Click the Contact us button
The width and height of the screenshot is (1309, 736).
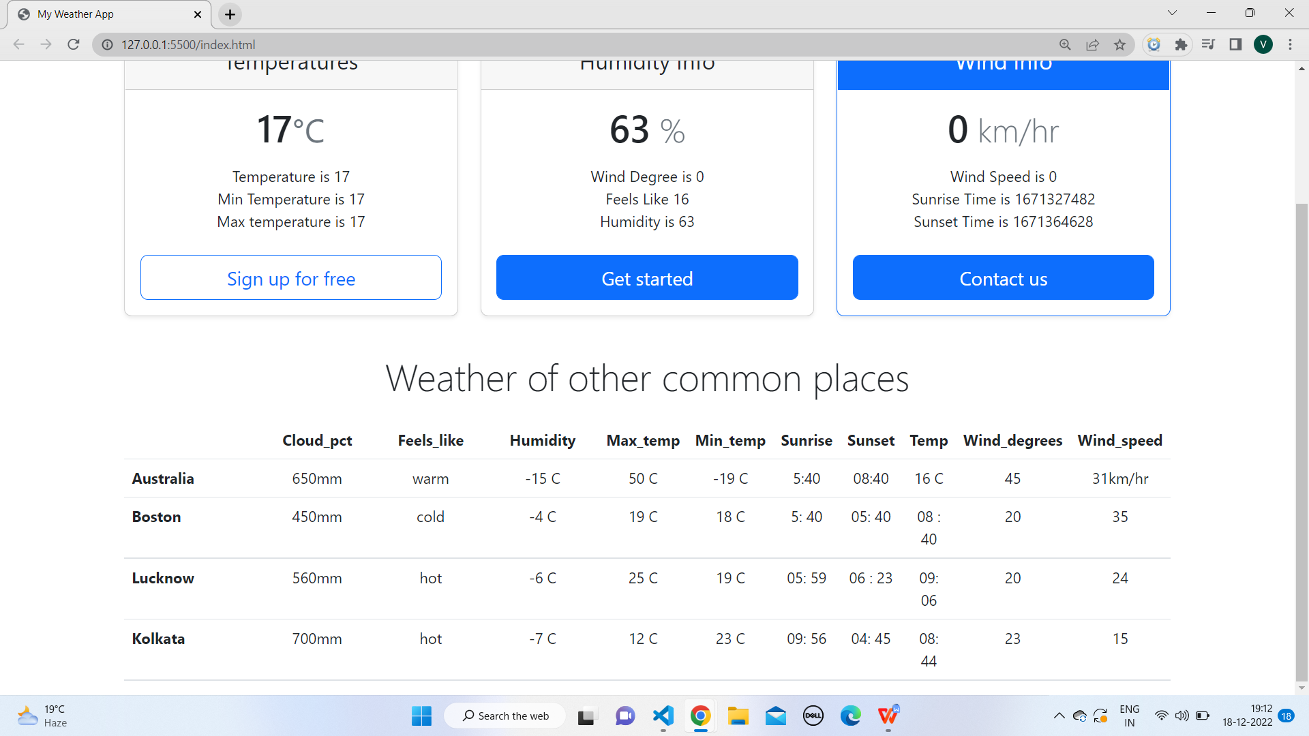1003,277
